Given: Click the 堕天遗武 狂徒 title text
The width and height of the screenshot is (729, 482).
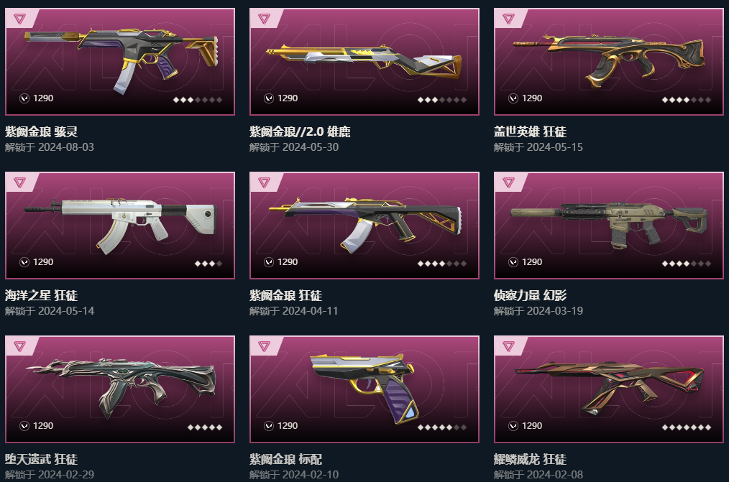Looking at the screenshot, I should click(42, 459).
